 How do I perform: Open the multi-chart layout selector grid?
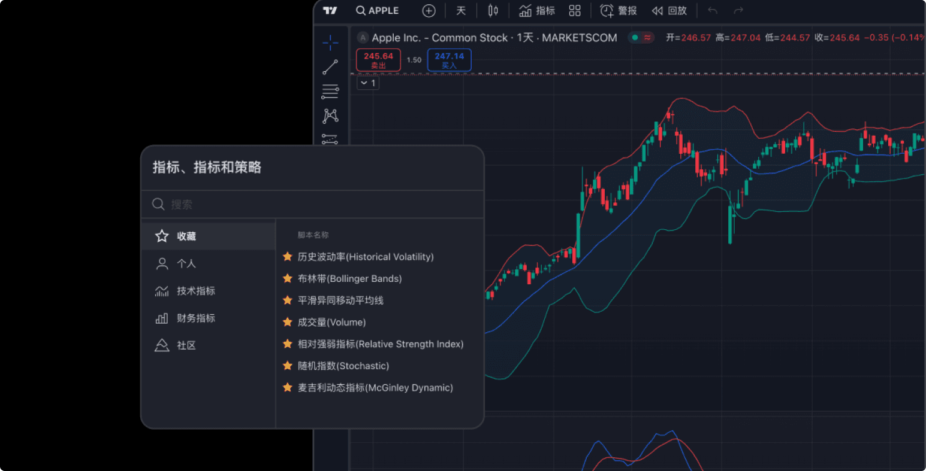coord(575,10)
